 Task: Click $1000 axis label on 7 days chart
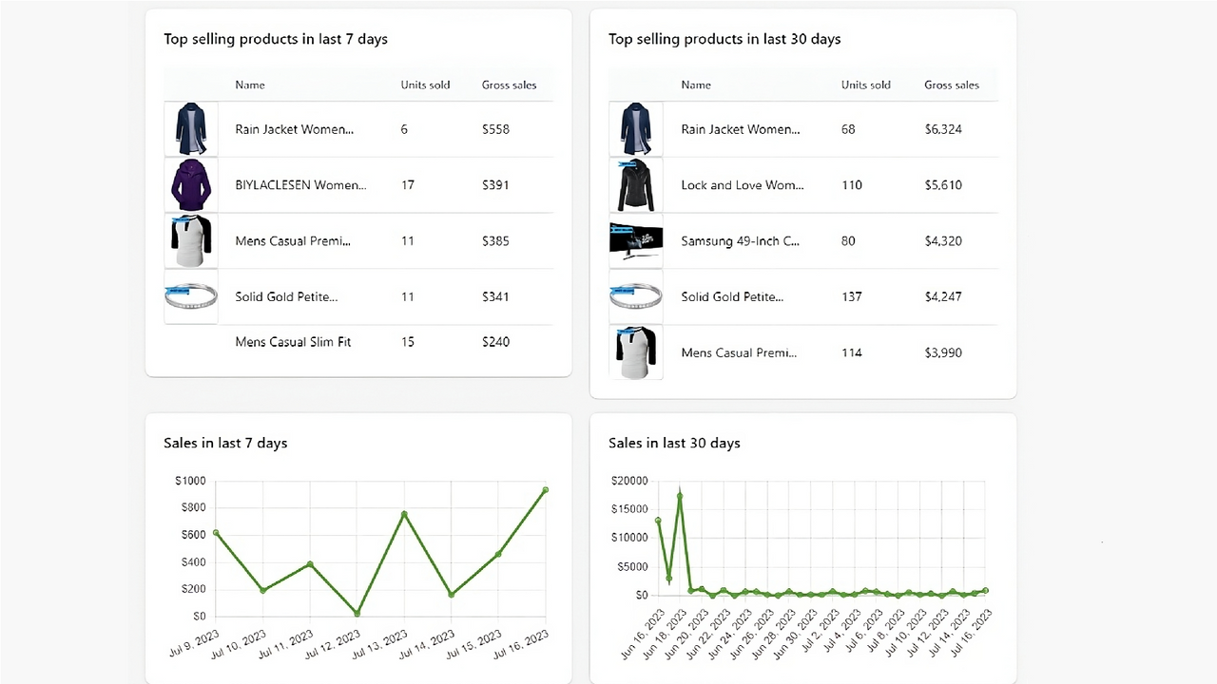[x=190, y=481]
